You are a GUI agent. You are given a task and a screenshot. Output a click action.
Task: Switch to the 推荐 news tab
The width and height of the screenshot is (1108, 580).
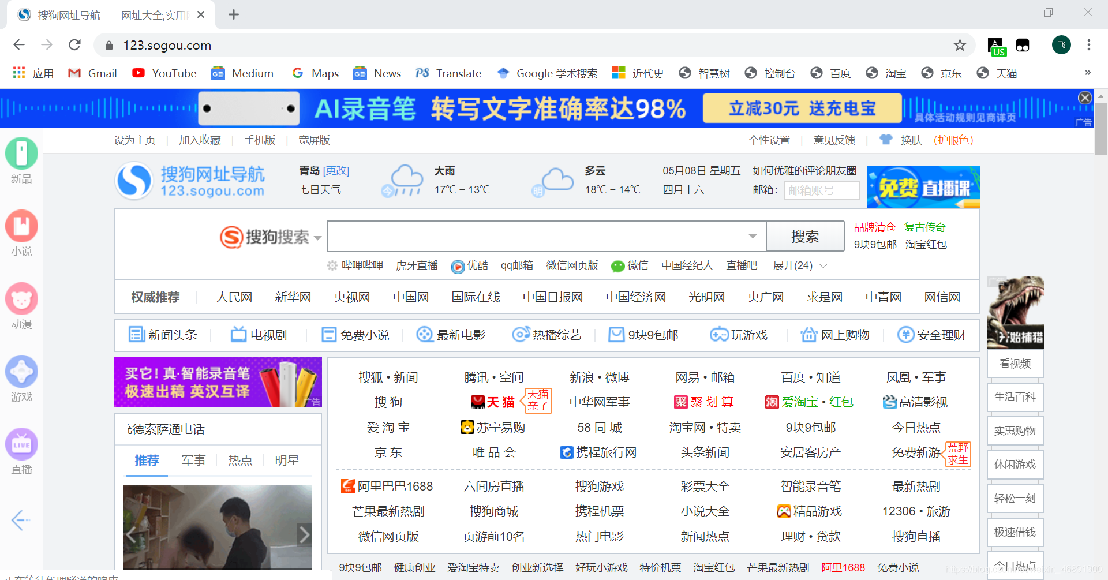click(147, 461)
